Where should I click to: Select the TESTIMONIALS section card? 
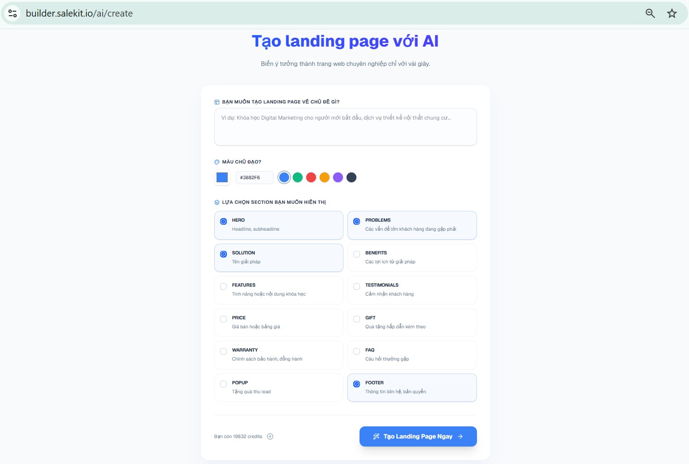[412, 290]
